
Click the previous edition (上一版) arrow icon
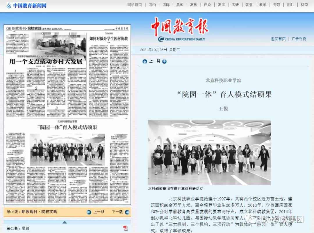tap(89, 212)
